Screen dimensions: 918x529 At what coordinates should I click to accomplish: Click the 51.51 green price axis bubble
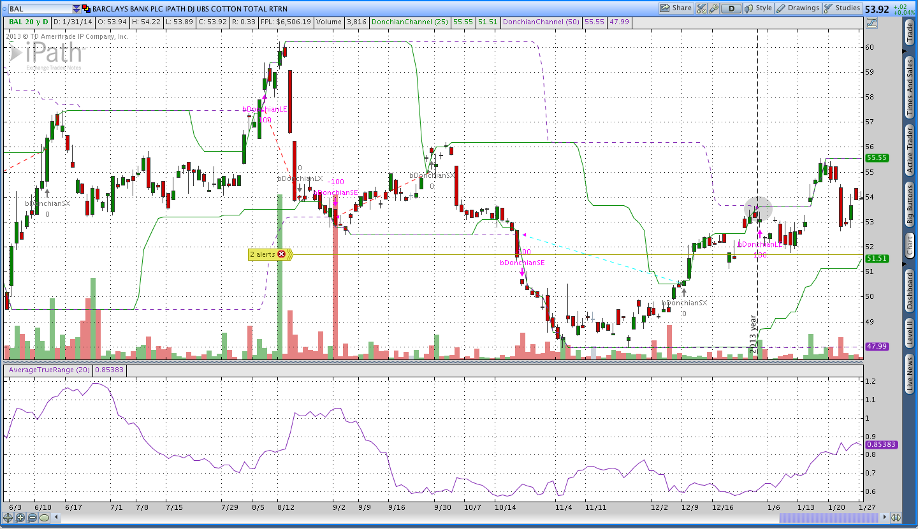coord(877,258)
